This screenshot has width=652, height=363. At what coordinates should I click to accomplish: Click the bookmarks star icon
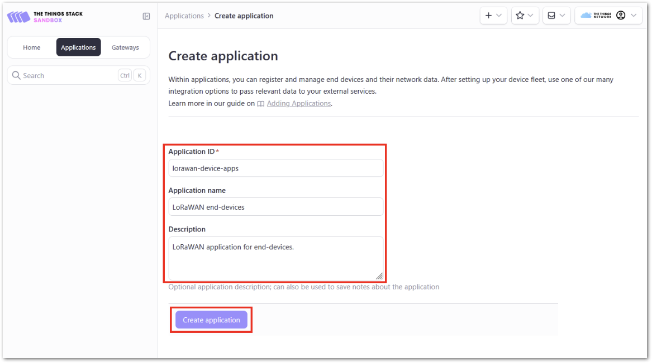tap(521, 15)
